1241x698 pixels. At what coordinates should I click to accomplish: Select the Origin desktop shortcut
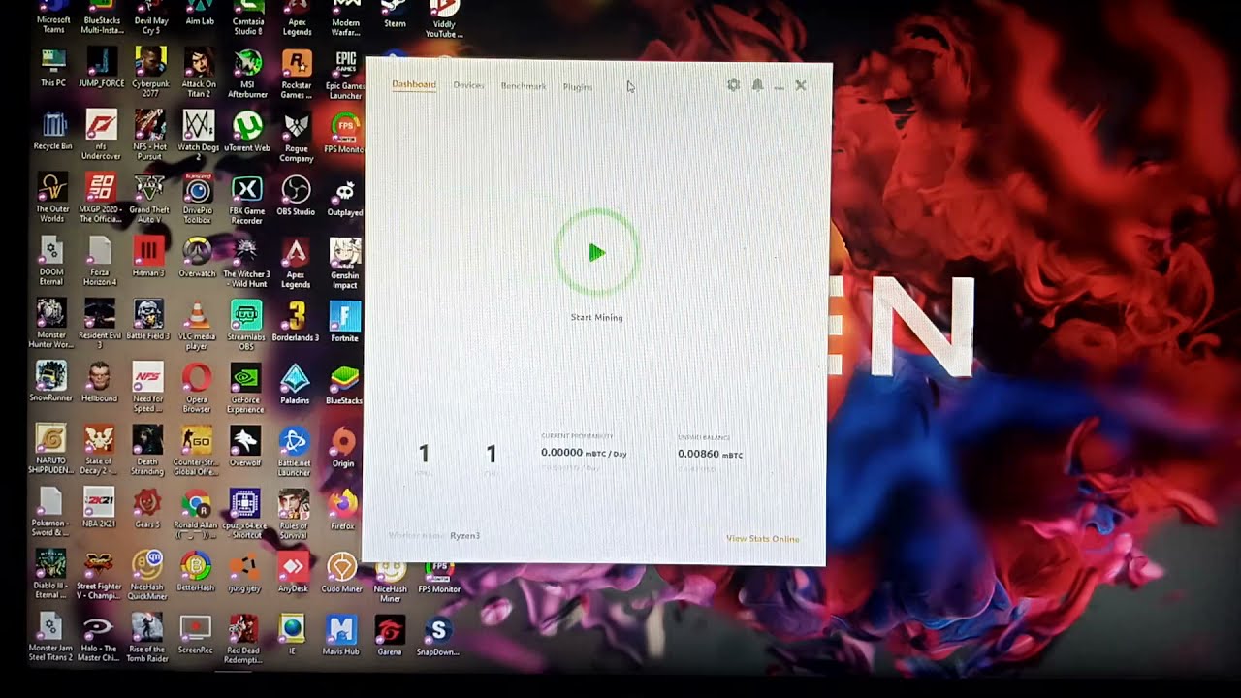pyautogui.click(x=343, y=447)
